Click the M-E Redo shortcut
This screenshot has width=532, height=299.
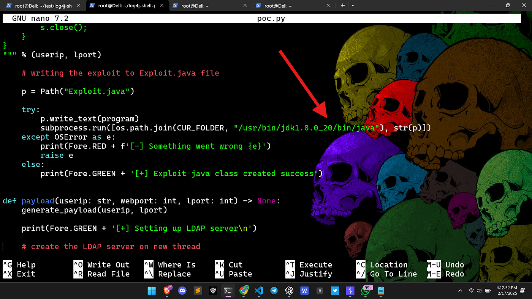coord(445,274)
